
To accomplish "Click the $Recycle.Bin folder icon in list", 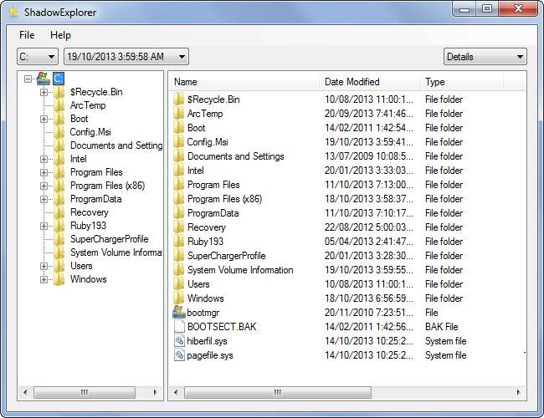I will [x=178, y=99].
